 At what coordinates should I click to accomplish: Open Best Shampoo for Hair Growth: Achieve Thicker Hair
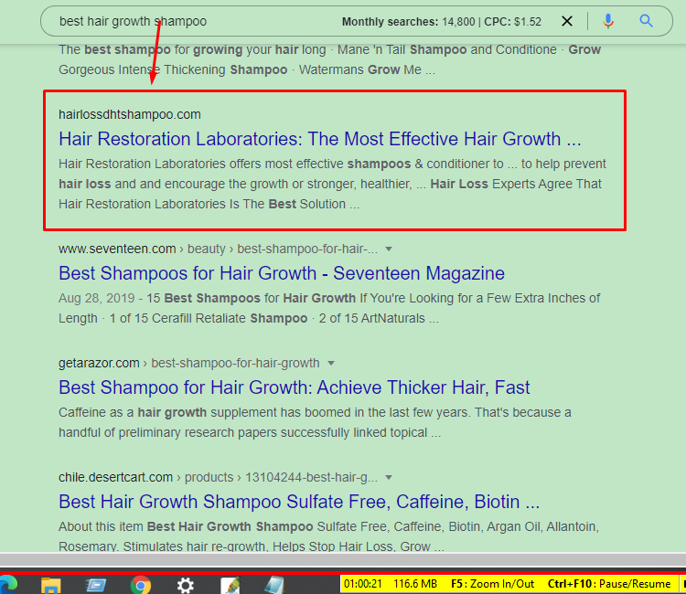(294, 387)
